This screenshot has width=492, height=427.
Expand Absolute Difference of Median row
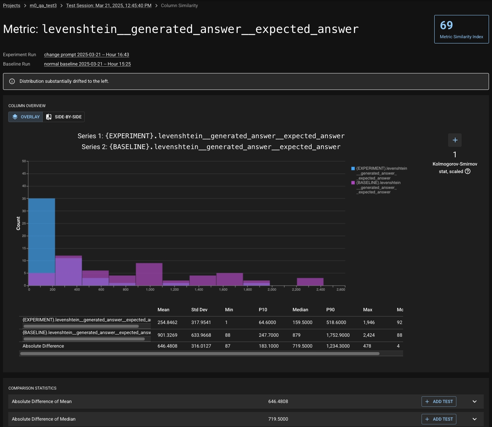pos(474,419)
